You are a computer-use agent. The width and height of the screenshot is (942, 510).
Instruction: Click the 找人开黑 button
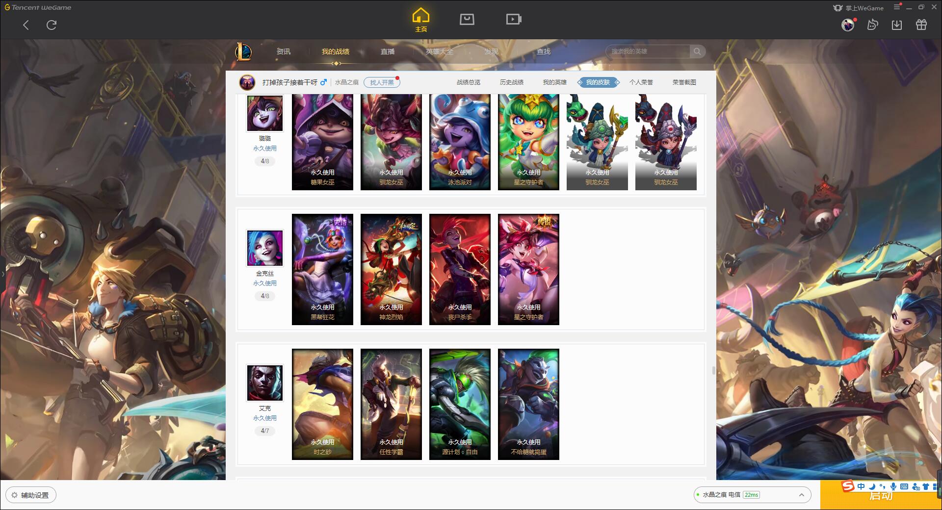(382, 82)
